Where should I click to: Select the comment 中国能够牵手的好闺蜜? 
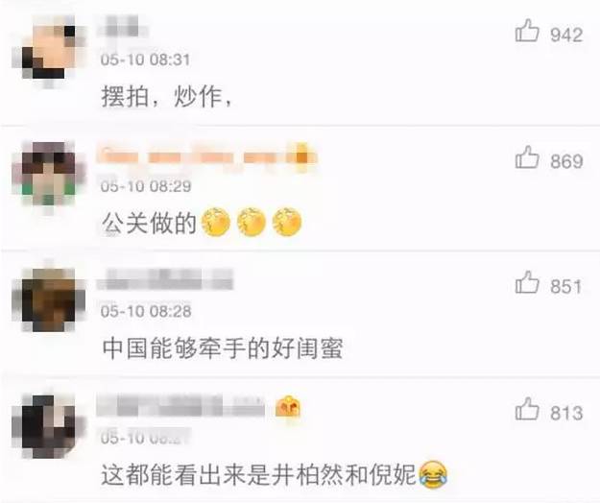point(223,347)
